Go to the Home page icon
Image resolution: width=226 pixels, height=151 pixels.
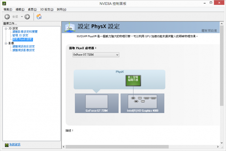pos(39,17)
